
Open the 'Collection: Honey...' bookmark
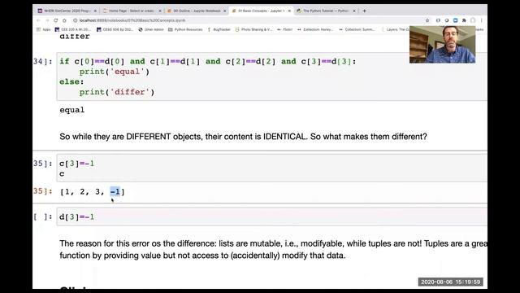coord(315,29)
